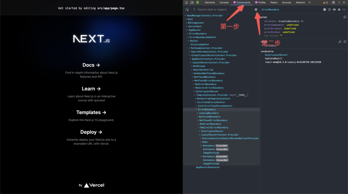Log ErrorBoundary data to console with bug icon
The image size is (348, 194).
(339, 10)
